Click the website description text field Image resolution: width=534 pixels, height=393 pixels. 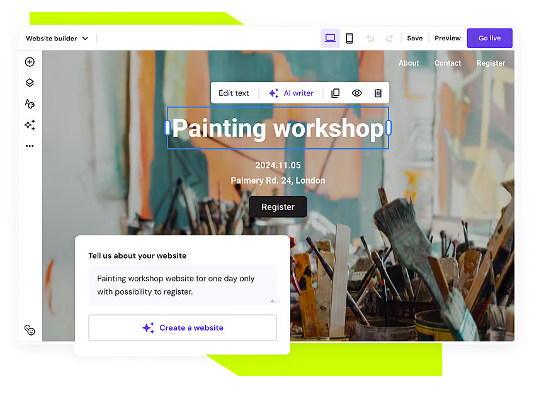click(x=182, y=285)
